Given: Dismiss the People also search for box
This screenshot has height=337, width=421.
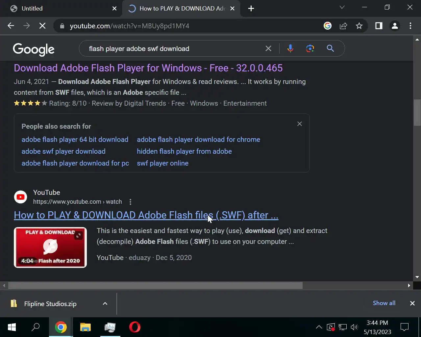Looking at the screenshot, I should 299,124.
